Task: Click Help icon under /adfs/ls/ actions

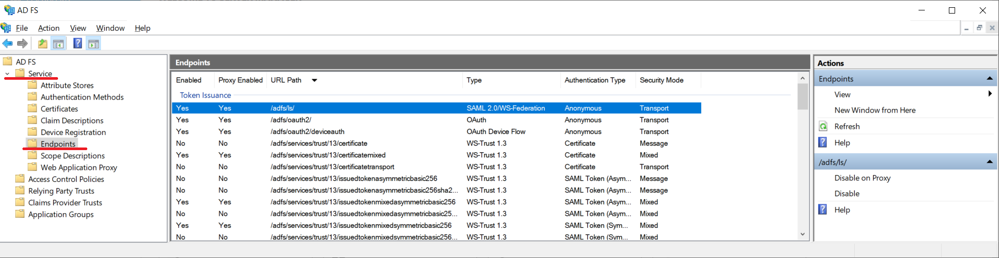Action: (823, 210)
